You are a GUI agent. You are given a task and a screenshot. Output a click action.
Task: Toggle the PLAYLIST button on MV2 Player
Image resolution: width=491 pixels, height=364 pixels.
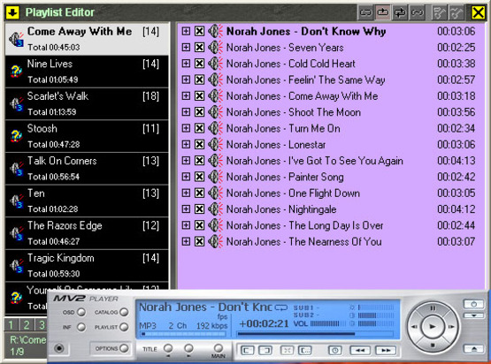(x=124, y=327)
